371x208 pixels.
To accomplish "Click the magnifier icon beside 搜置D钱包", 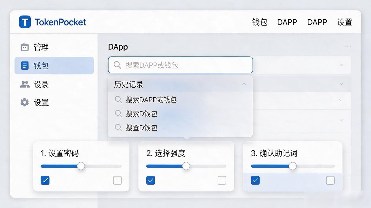I will [118, 127].
